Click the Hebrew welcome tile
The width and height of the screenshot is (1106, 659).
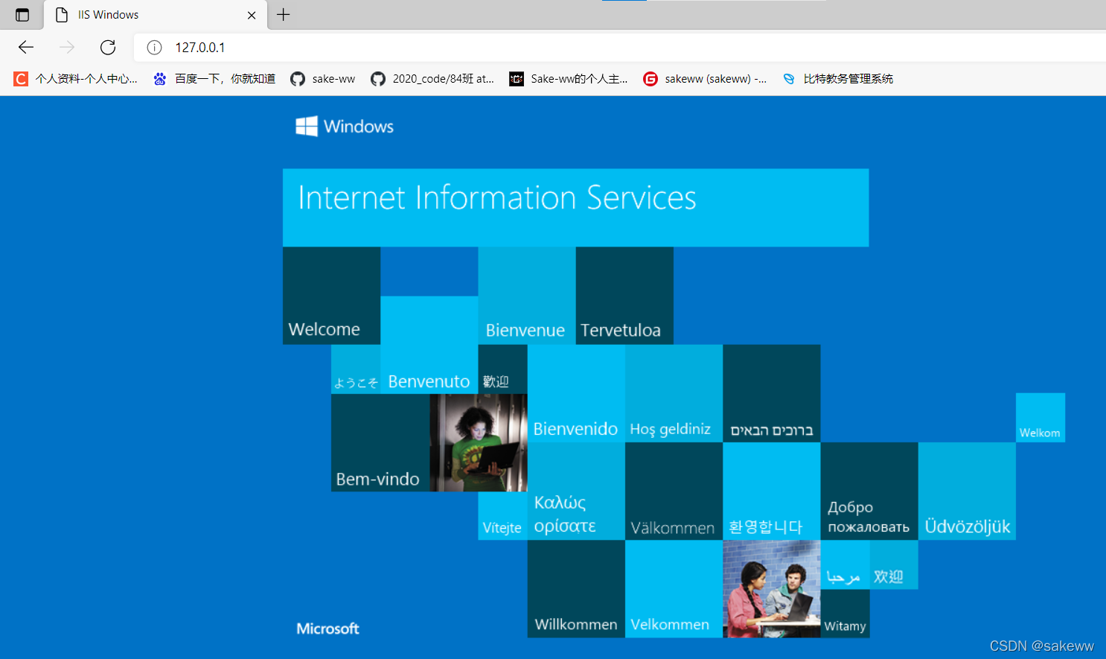pos(772,393)
